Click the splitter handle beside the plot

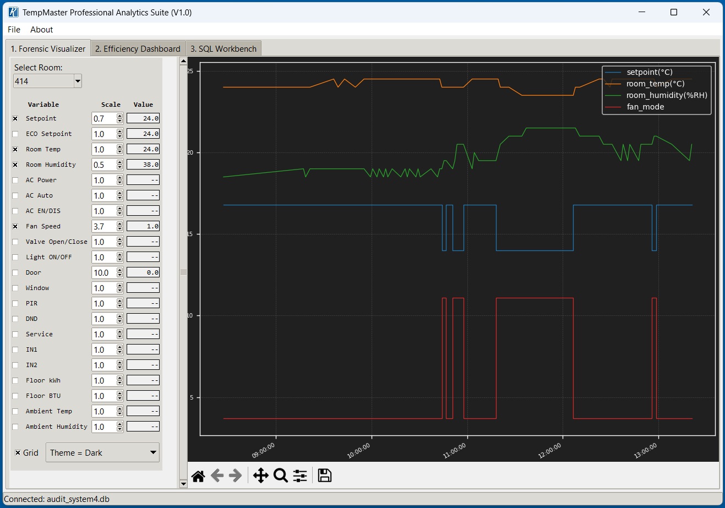(x=184, y=272)
